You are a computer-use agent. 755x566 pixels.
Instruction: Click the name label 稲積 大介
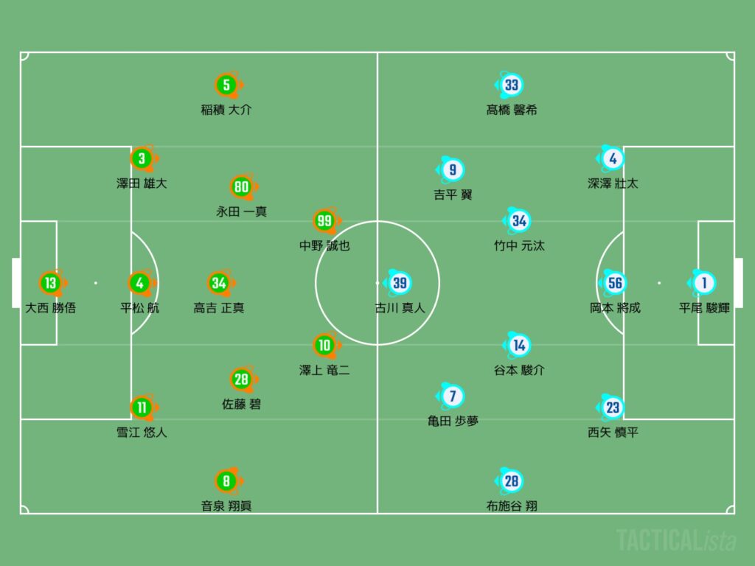(x=226, y=110)
